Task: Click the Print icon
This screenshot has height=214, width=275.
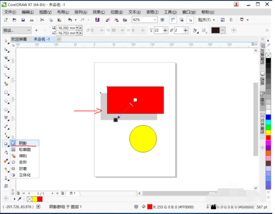Action: click(x=32, y=20)
